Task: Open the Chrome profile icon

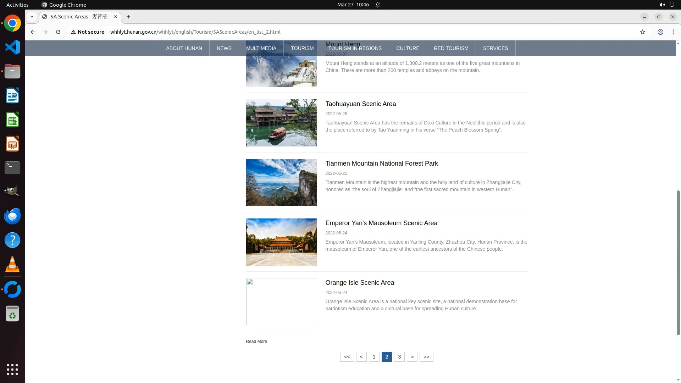Action: 660,32
